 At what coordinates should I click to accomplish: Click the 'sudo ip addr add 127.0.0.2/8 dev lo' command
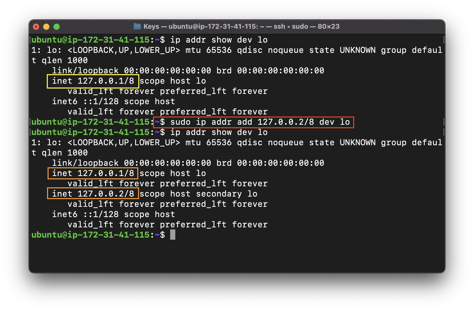260,122
